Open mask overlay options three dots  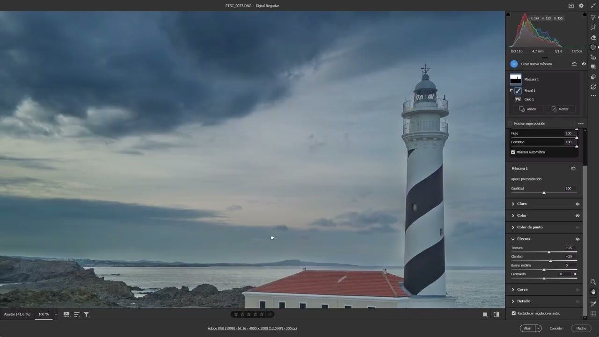pyautogui.click(x=581, y=124)
